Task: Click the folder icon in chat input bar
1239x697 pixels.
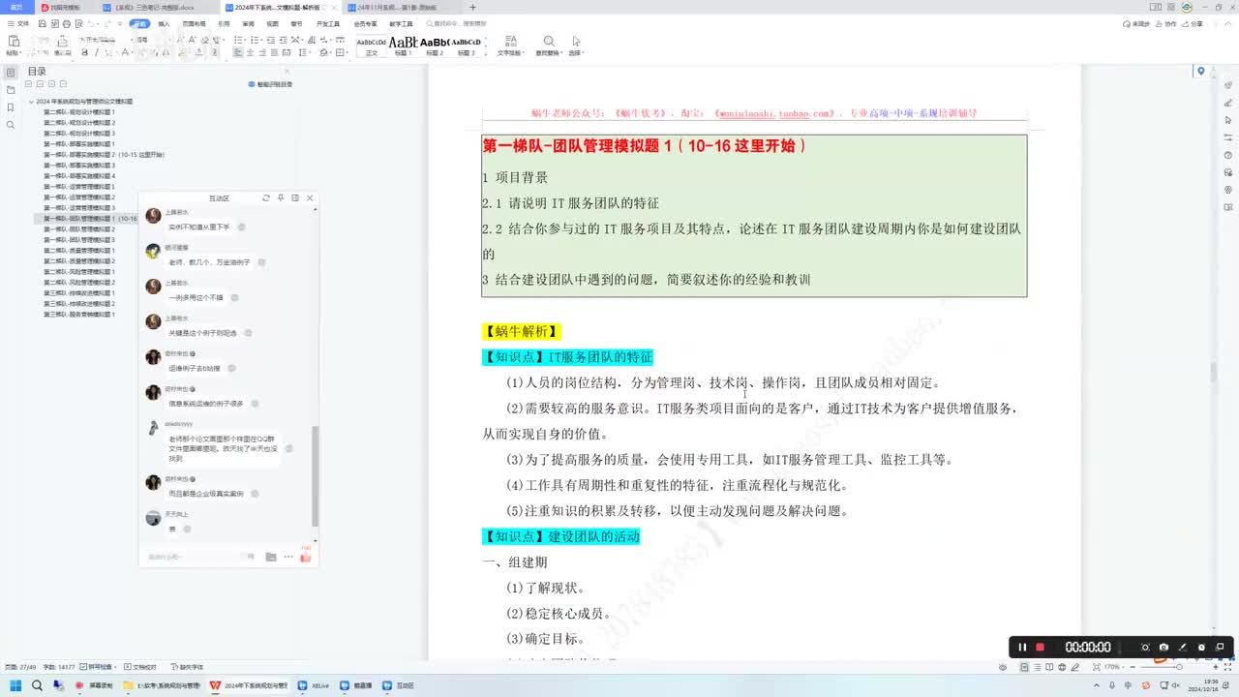Action: pos(271,557)
